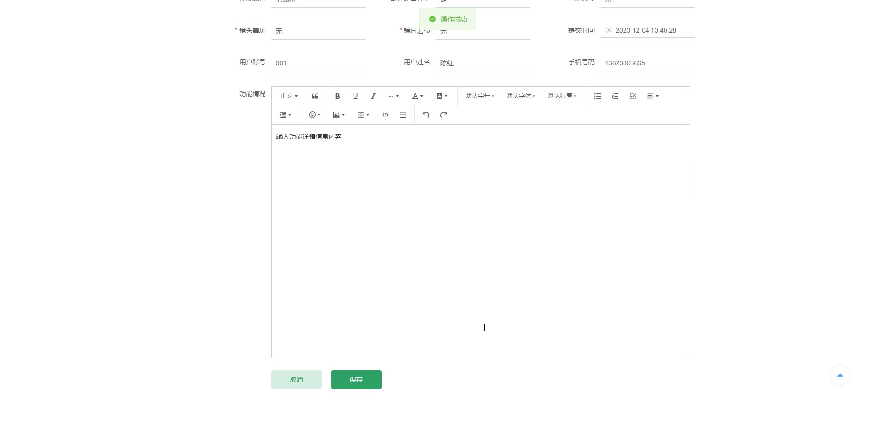Screen dimensions: 893x431
Task: Open the text alignment menu
Action: [x=653, y=96]
